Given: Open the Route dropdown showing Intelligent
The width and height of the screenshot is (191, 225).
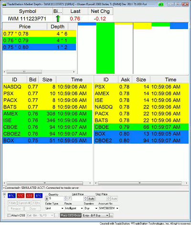Looking at the screenshot, I should (74, 208).
